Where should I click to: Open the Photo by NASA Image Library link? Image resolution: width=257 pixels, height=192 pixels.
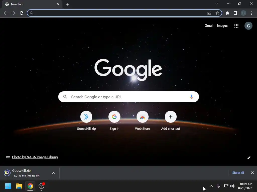tap(35, 157)
